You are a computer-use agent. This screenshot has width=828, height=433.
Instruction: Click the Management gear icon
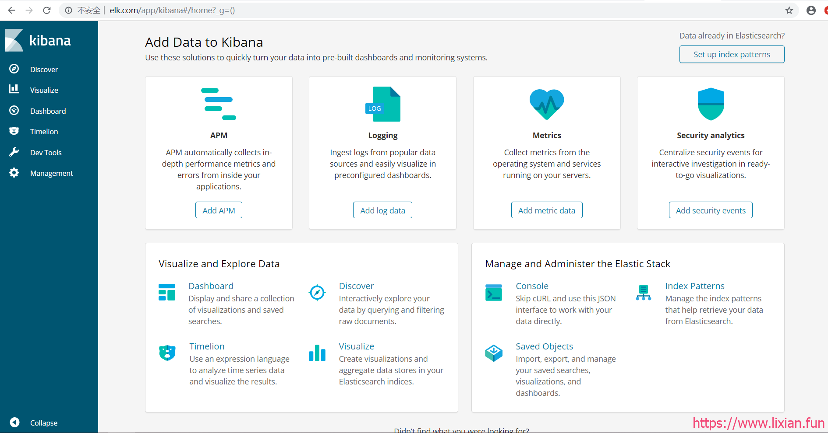click(x=14, y=173)
